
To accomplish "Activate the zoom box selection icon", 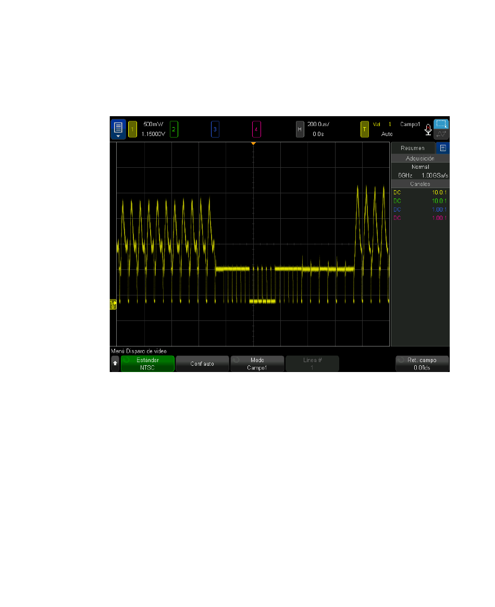I will (x=441, y=124).
